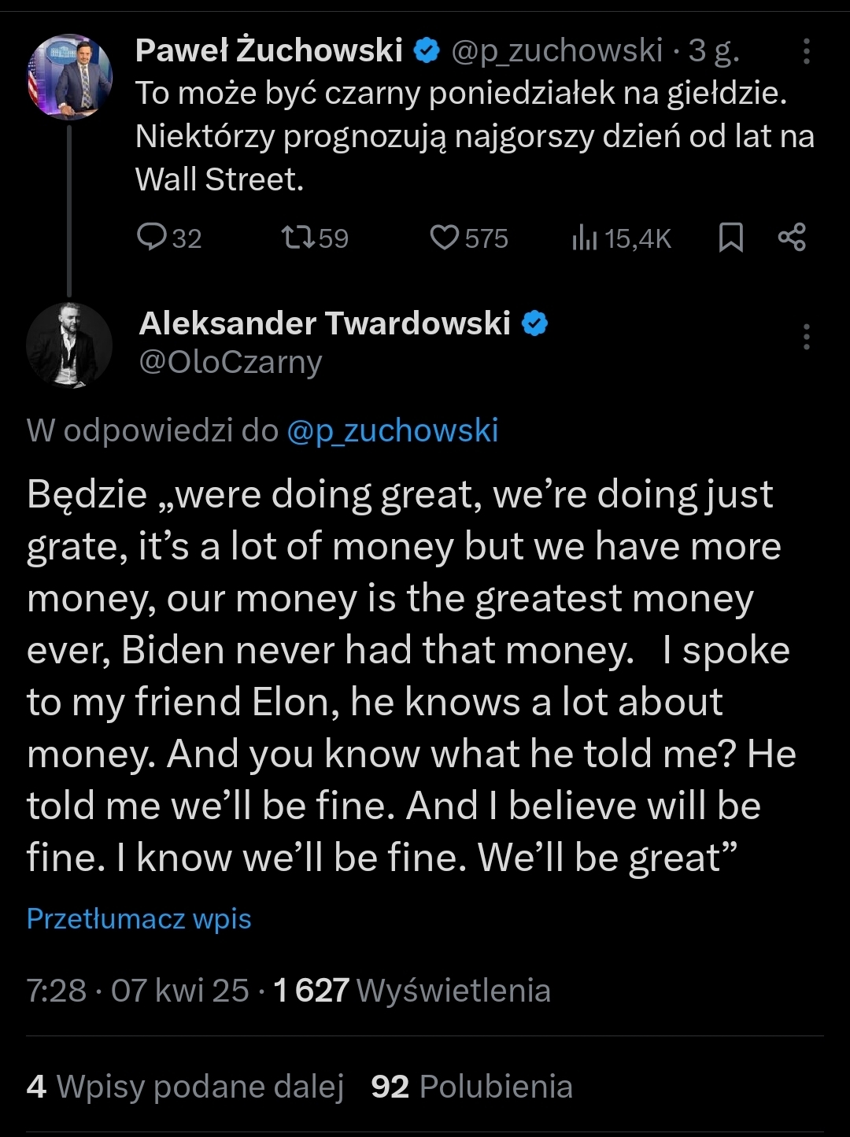View the 4 Wpisy podane dalej
Screen dimensions: 850x1137
point(185,1087)
